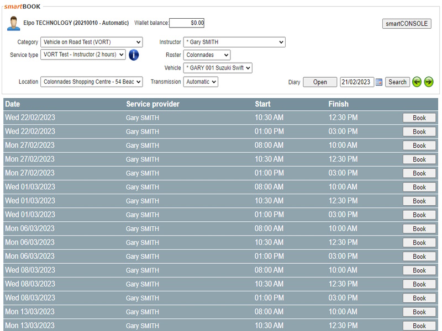Go to previous dates with left arrow
This screenshot has width=442, height=331.
[x=417, y=82]
